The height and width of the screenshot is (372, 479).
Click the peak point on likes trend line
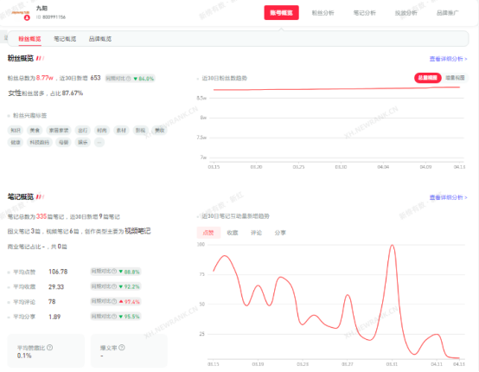pos(393,245)
